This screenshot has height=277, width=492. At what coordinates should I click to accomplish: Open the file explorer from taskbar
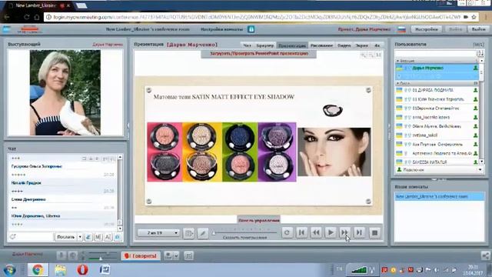click(60, 270)
